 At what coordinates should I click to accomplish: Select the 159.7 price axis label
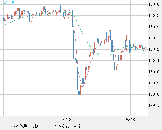point(154,106)
